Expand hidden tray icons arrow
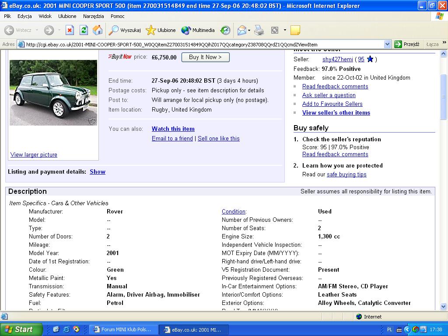Screen dimensions: 448x336 (407, 330)
